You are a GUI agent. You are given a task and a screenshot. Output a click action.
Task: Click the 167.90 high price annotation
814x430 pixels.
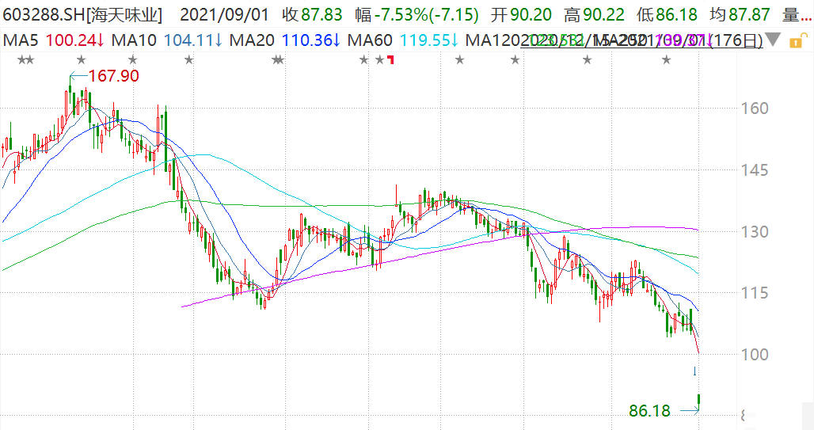(x=113, y=76)
